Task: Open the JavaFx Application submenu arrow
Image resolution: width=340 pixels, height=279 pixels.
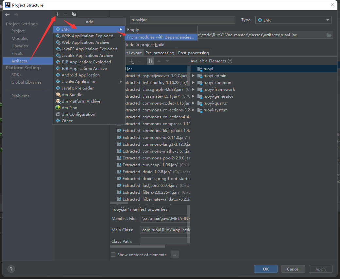Action: [121, 82]
